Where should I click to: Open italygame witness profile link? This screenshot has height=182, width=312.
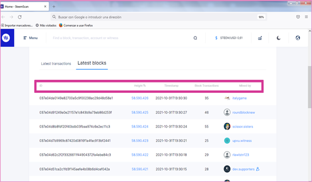click(x=239, y=98)
